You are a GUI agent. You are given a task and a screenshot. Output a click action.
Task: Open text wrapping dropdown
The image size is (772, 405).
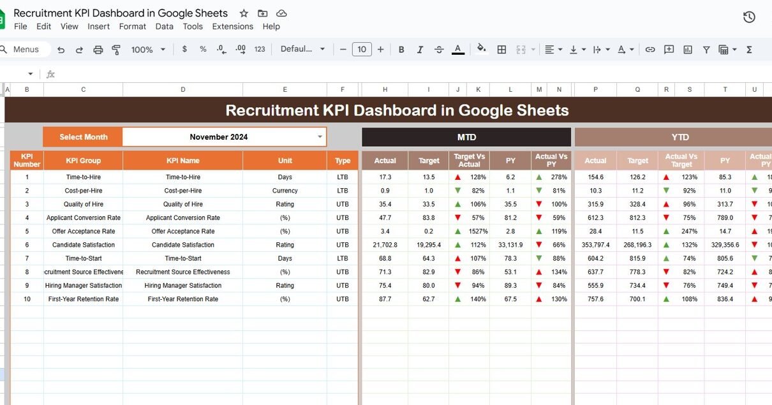pos(600,49)
